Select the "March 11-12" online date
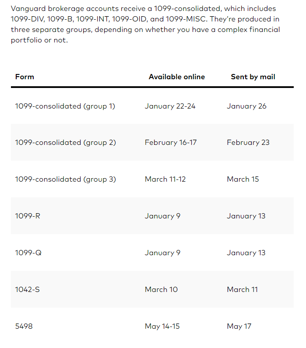 165,179
